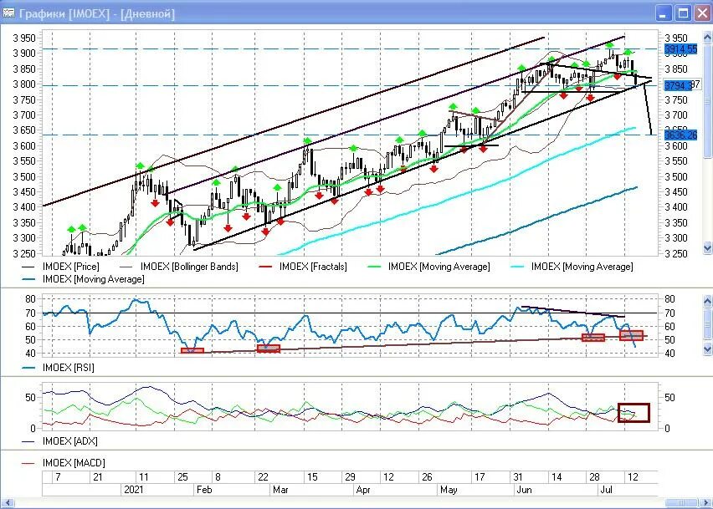
Task: Click the RSI panel vertical scrollbar thumb
Action: (707, 324)
